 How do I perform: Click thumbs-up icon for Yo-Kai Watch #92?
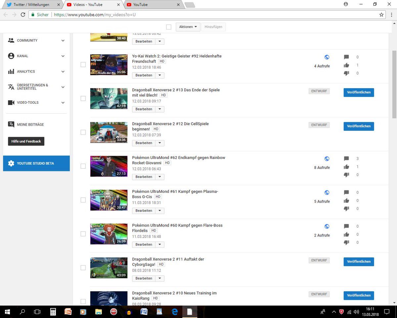346,65
